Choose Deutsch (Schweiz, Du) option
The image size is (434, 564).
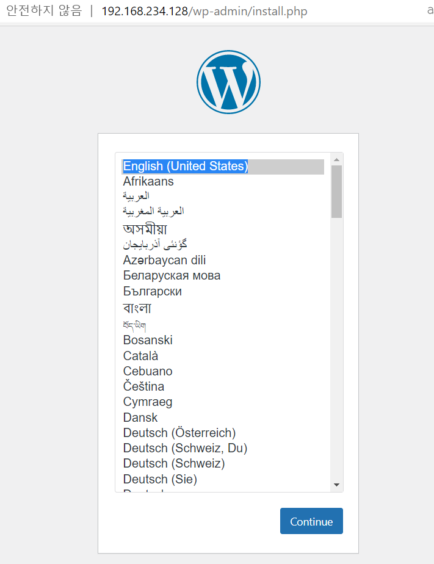pos(223,449)
